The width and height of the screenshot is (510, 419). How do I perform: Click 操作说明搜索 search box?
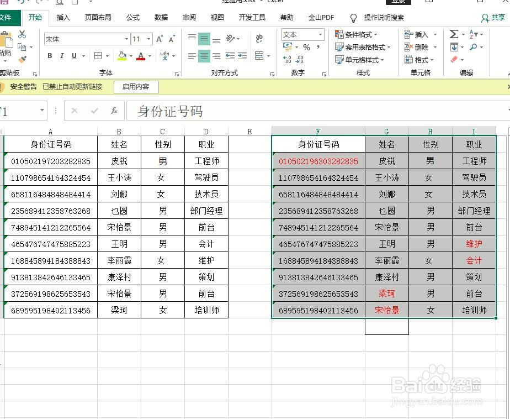(x=384, y=18)
